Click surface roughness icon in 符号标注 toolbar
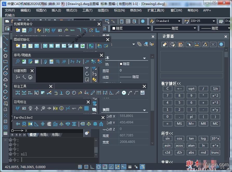 point(18,108)
